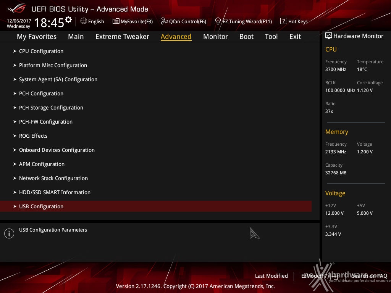The image size is (391, 293).
Task: Expand the PCH Storage Configuration arrow
Action: pyautogui.click(x=15, y=108)
